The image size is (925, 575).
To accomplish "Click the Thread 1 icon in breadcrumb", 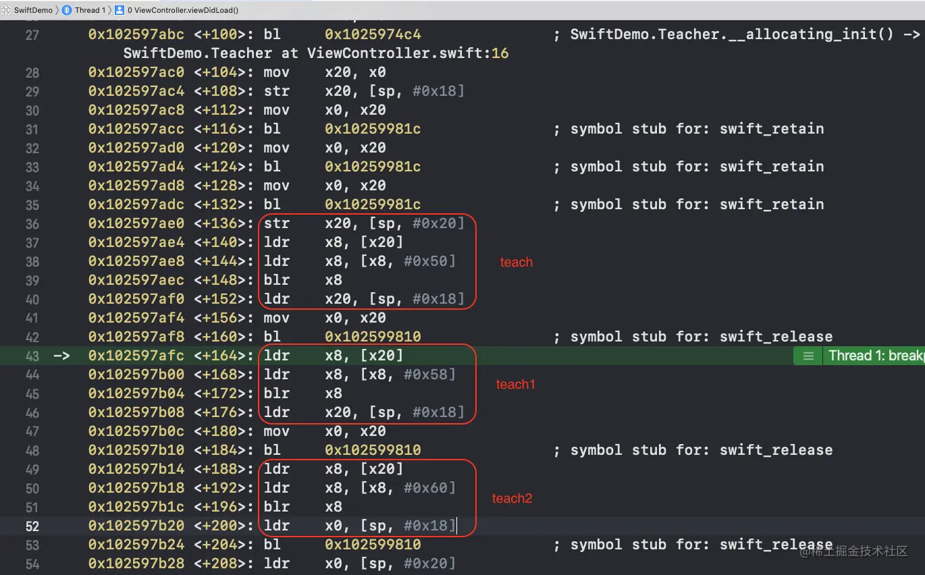I will [x=67, y=10].
